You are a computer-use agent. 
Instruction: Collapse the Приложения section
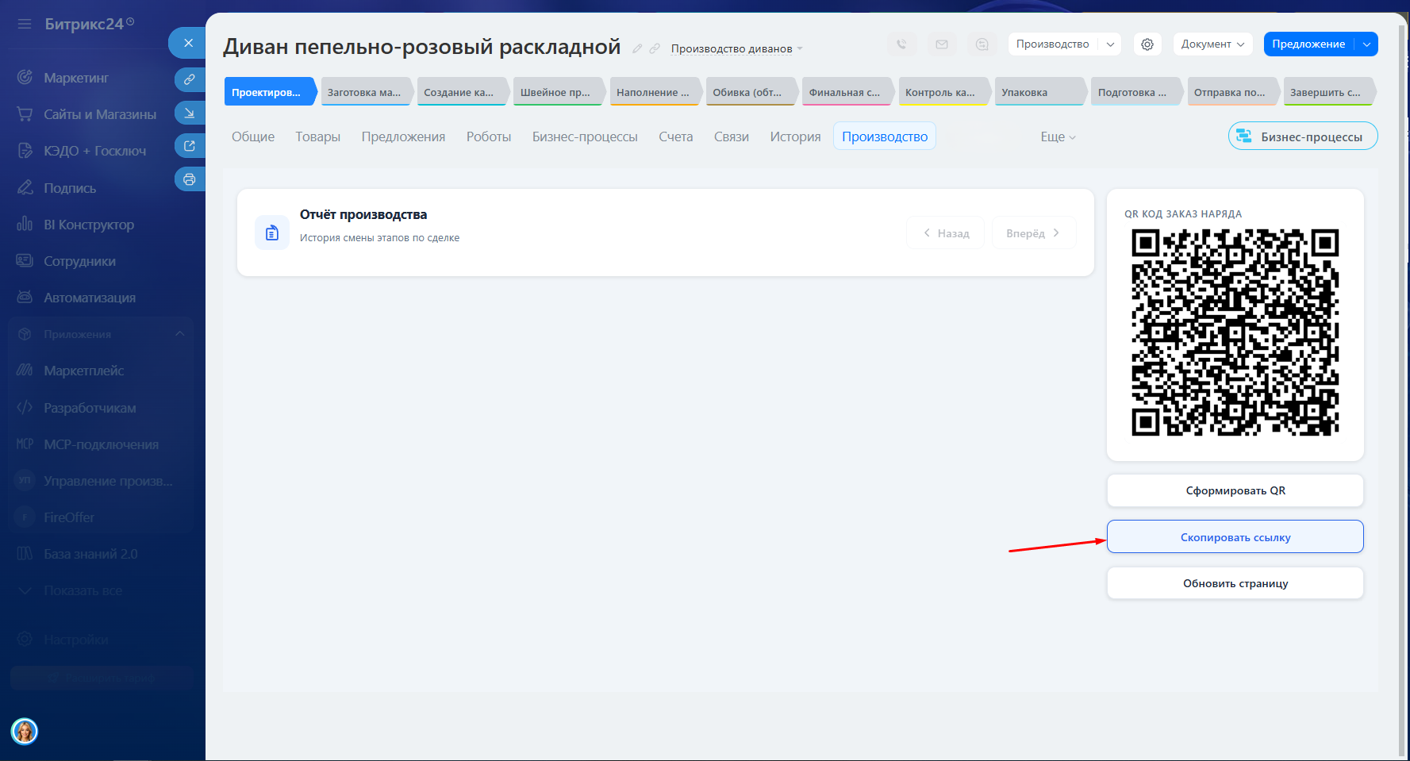(x=179, y=334)
